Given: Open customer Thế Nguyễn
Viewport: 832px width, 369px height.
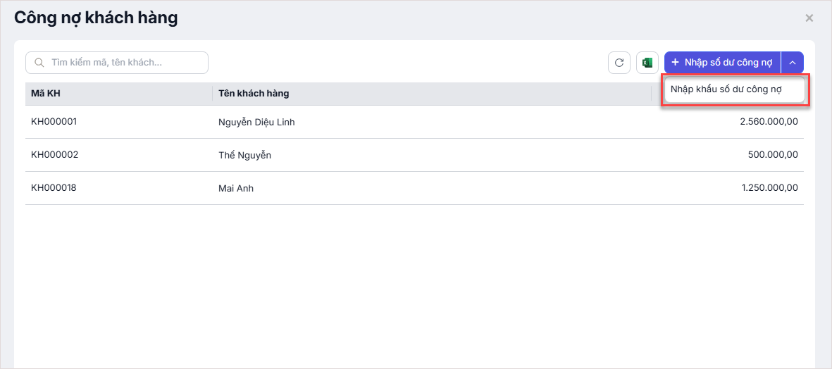Looking at the screenshot, I should coord(244,156).
